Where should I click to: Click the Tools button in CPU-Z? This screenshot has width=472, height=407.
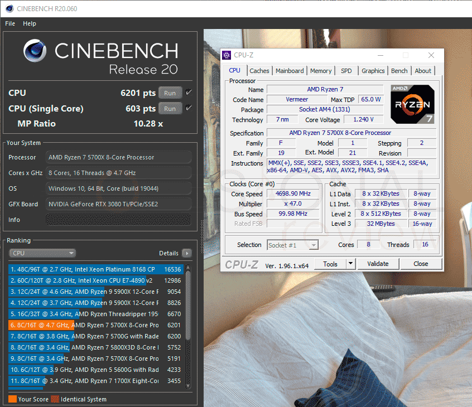(x=330, y=264)
